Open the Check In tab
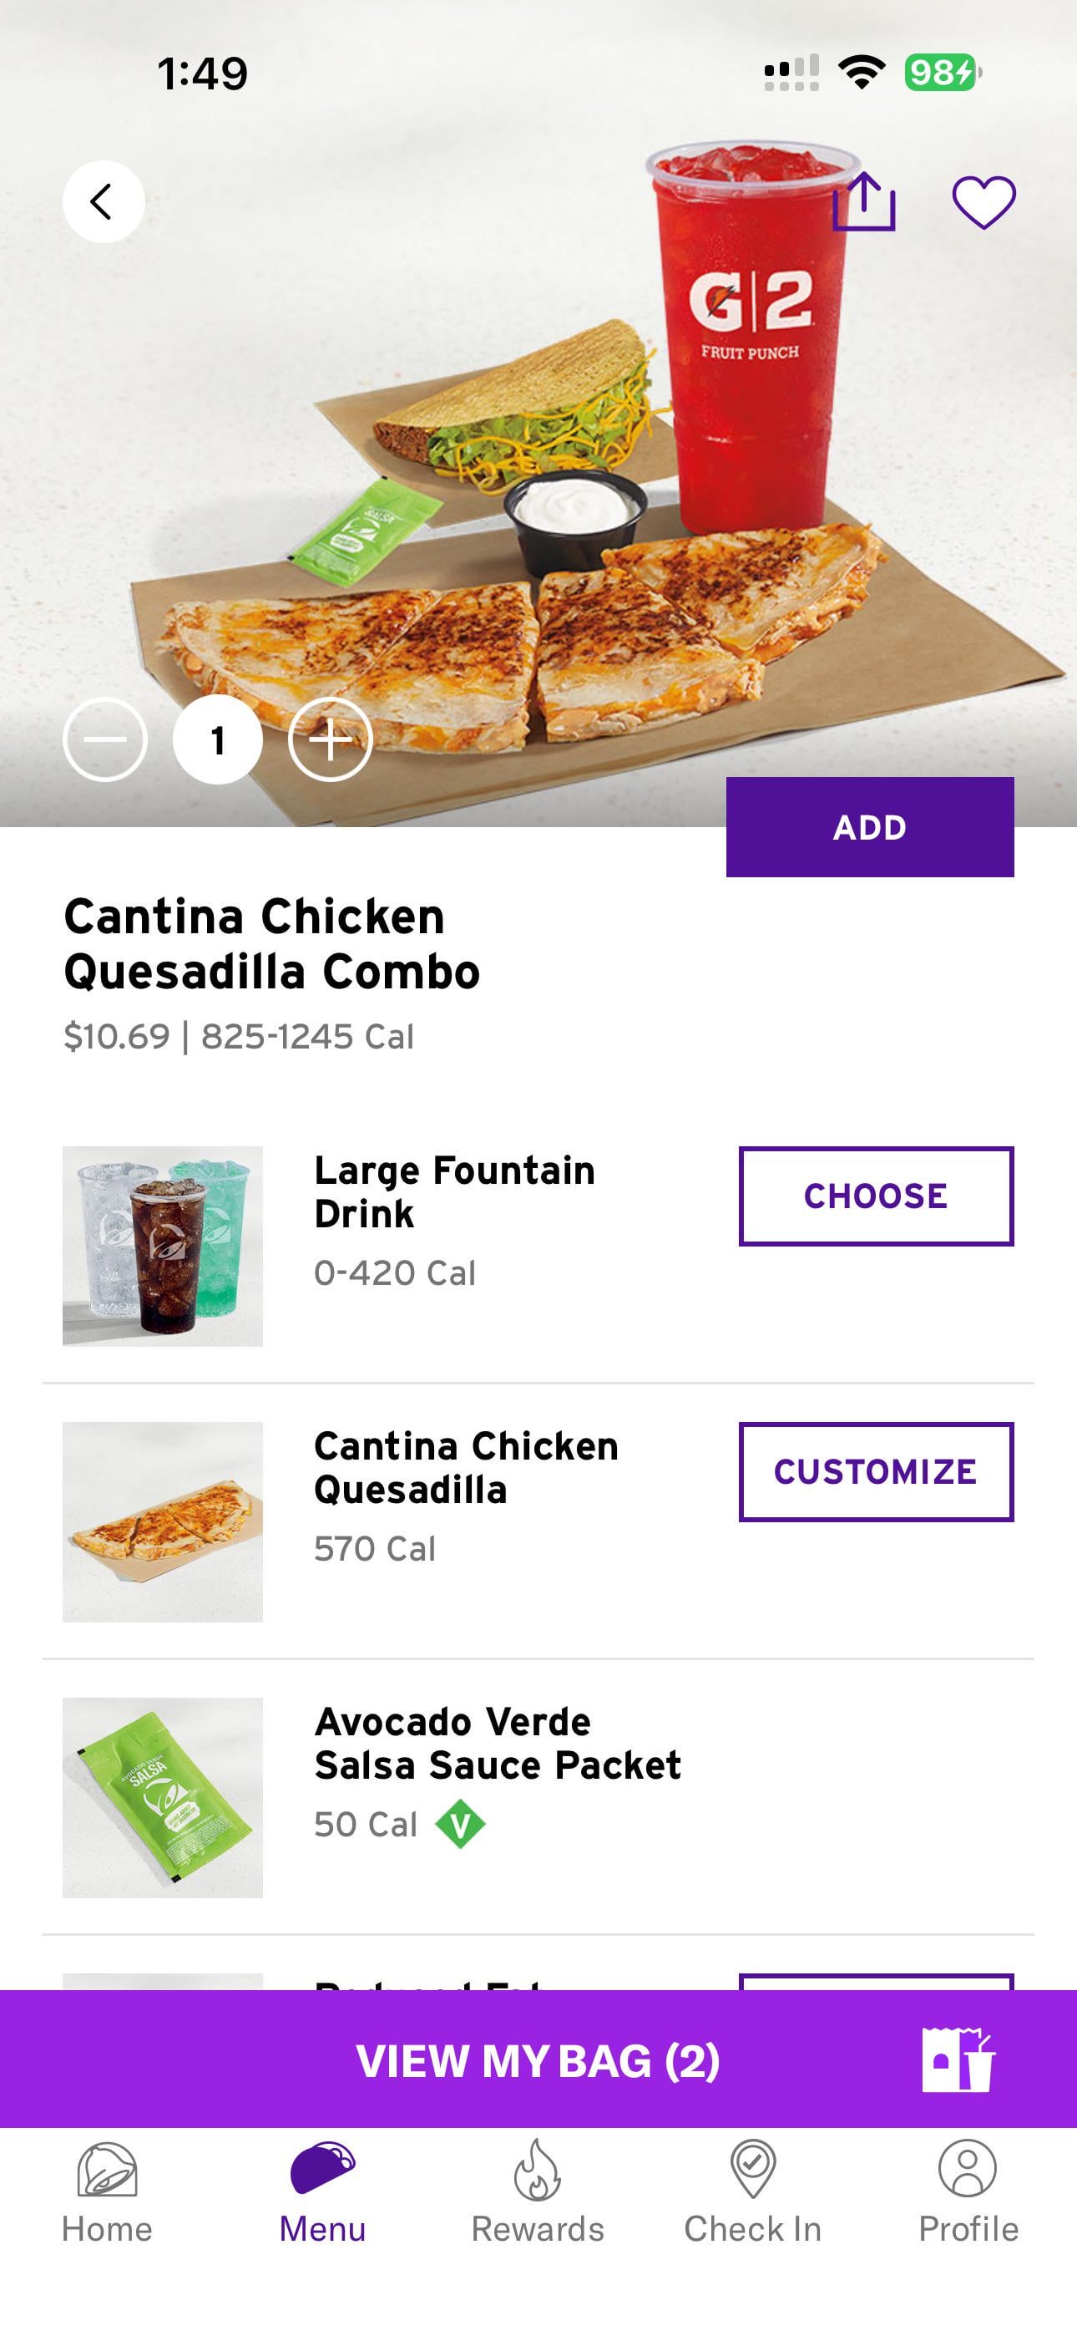 pos(752,2189)
